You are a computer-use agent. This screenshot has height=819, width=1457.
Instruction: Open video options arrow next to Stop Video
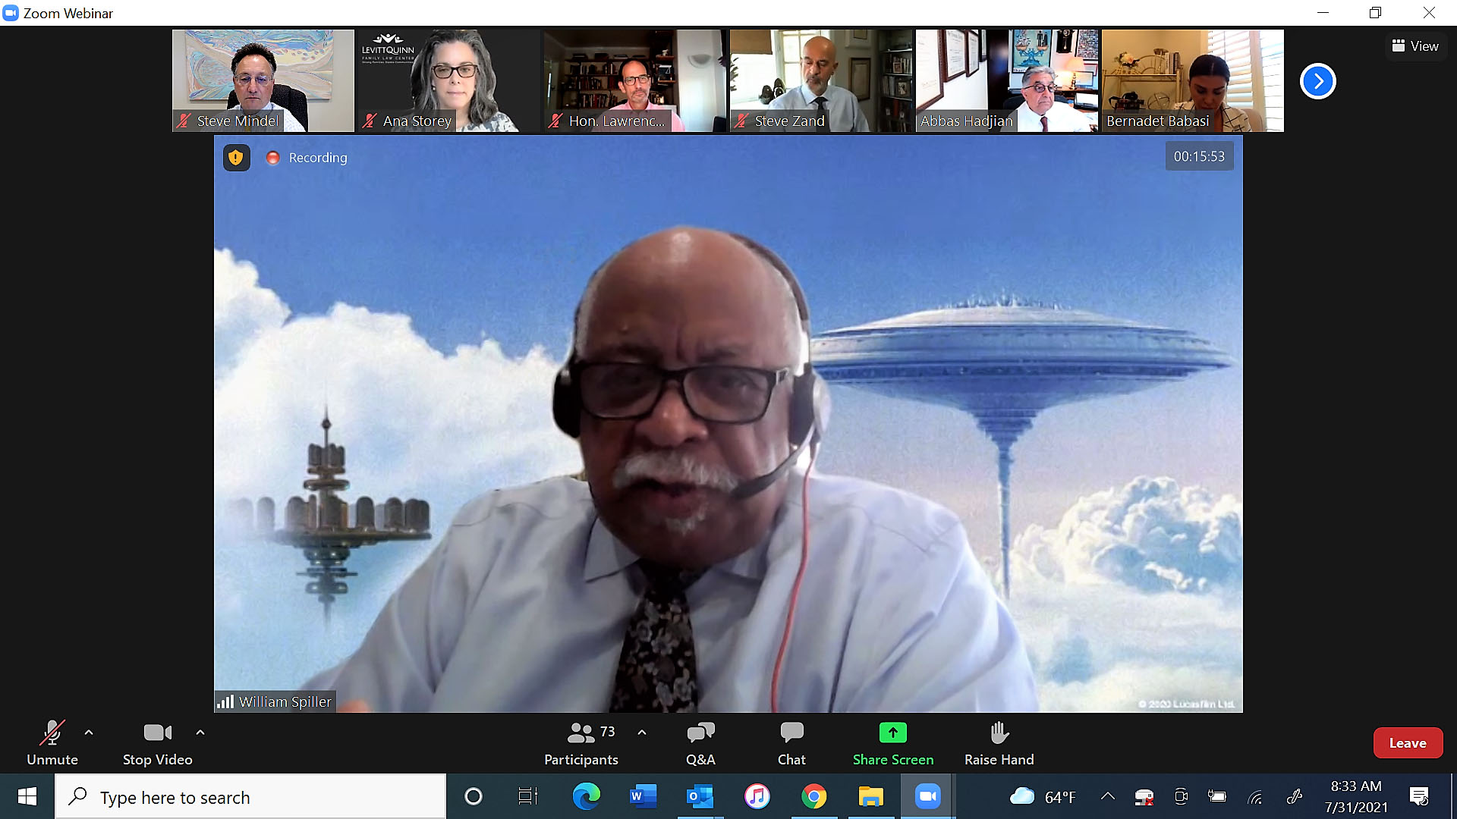[x=200, y=733]
